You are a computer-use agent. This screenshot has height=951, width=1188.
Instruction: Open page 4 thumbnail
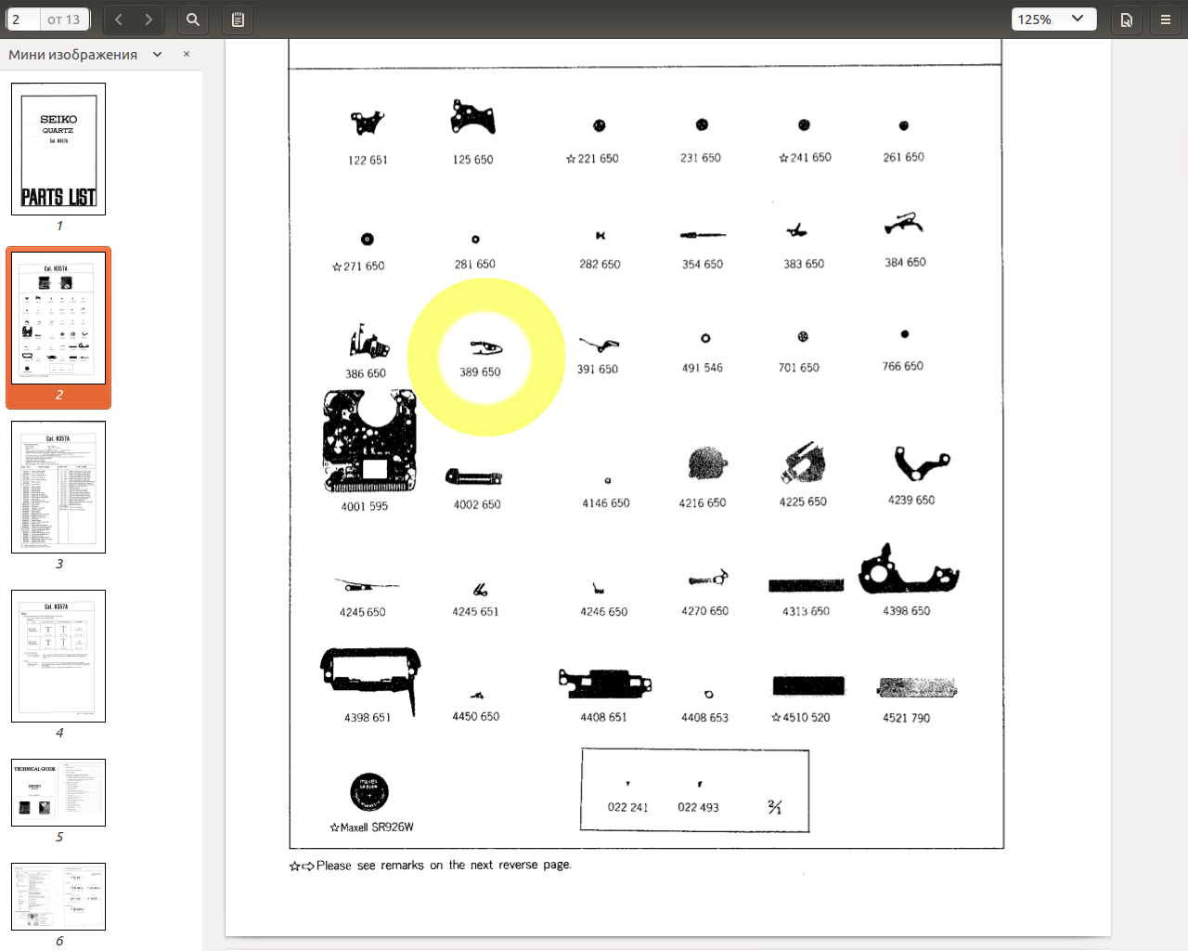click(58, 656)
